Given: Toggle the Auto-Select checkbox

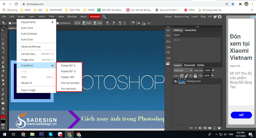Looking at the screenshot, I should 10,23.
